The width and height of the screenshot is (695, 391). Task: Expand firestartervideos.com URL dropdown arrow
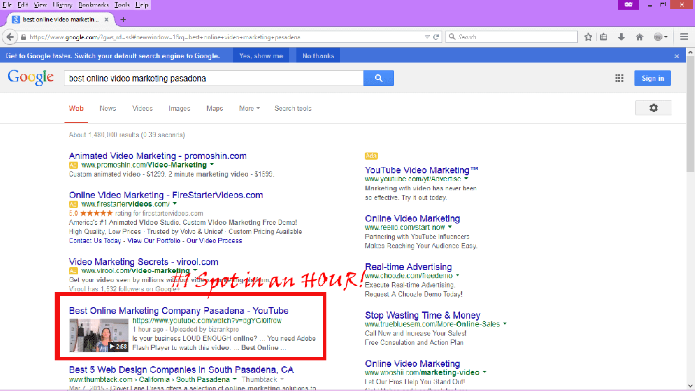[x=175, y=204]
